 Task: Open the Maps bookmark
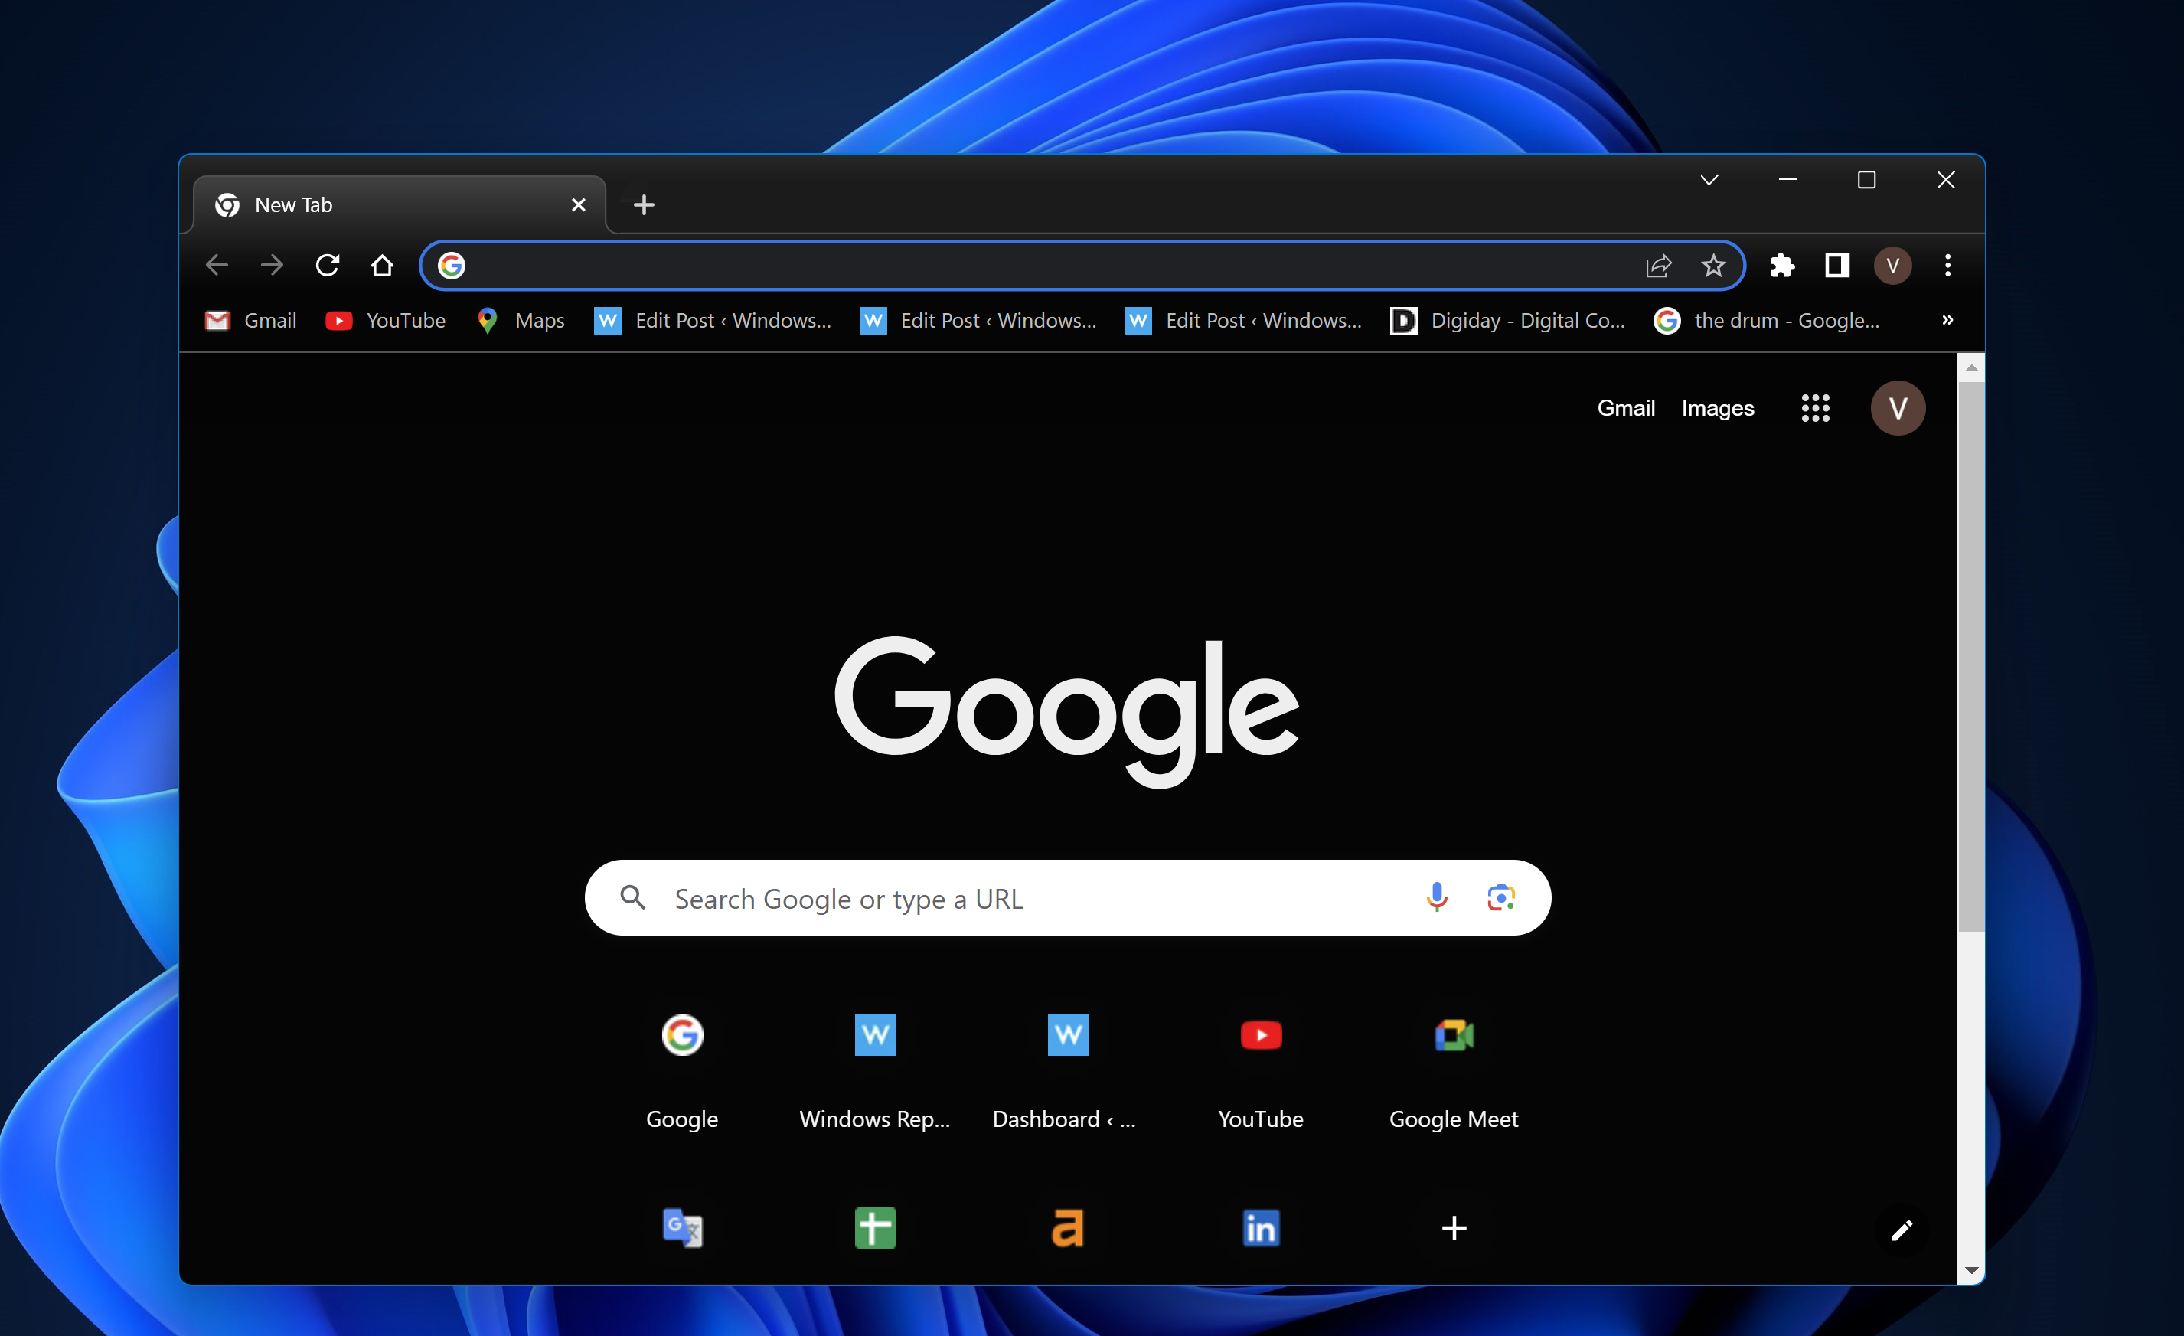click(521, 320)
